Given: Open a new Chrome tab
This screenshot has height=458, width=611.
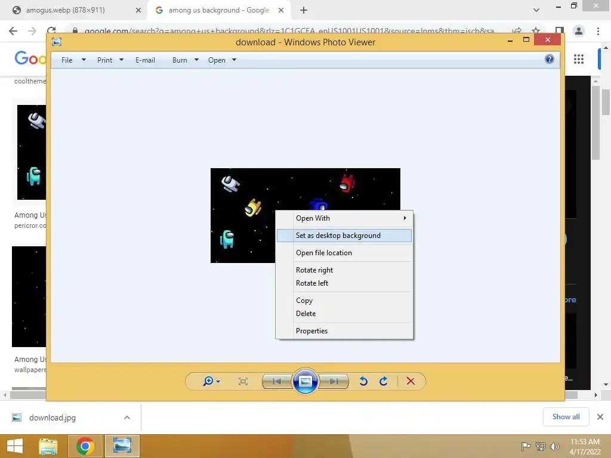Looking at the screenshot, I should (304, 10).
